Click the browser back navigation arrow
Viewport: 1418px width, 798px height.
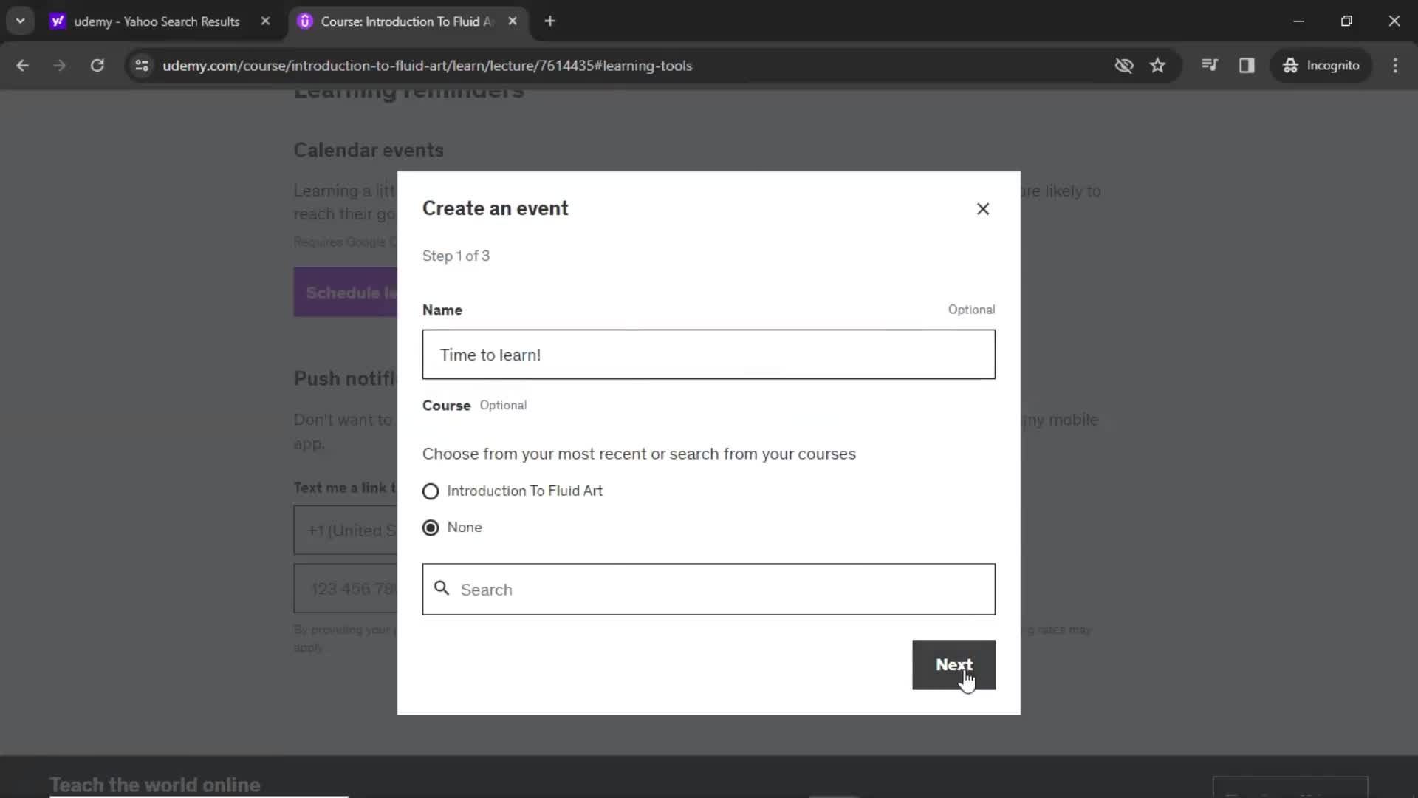point(24,65)
